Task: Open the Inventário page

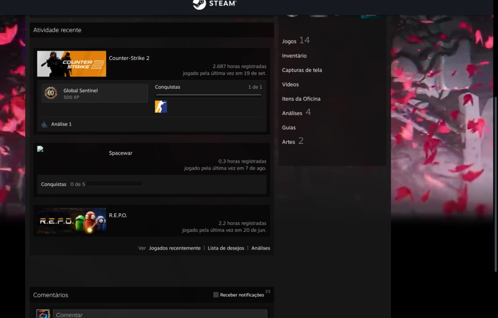Action: (x=294, y=56)
